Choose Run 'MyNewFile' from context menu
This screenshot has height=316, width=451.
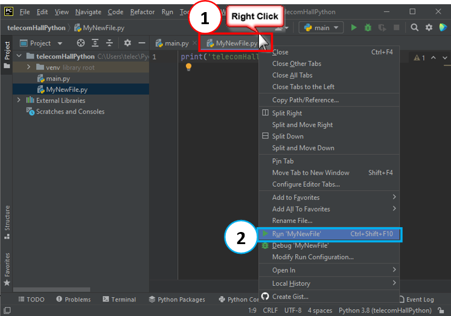329,234
